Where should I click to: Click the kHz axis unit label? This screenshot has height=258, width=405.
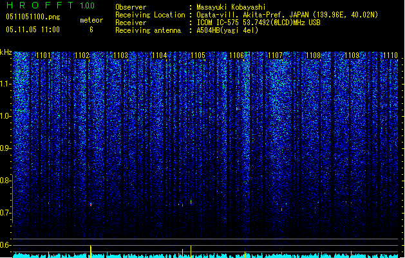pyautogui.click(x=6, y=52)
